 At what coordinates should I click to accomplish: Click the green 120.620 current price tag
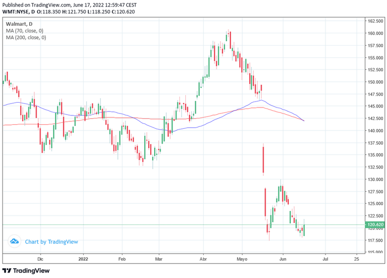375,224
